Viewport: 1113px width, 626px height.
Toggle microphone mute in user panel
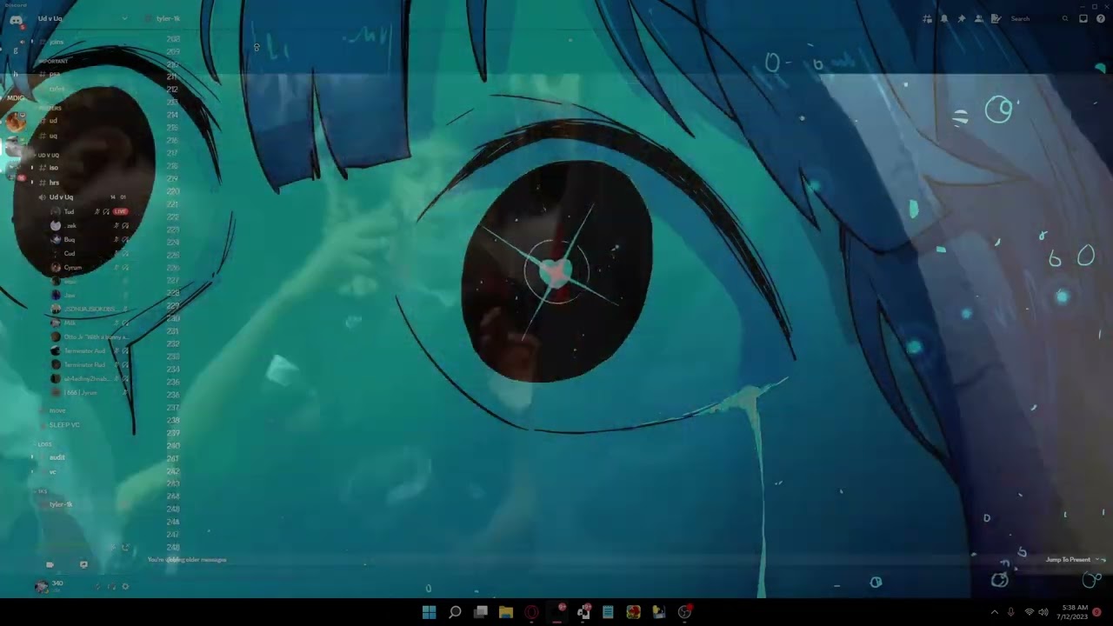tap(97, 587)
